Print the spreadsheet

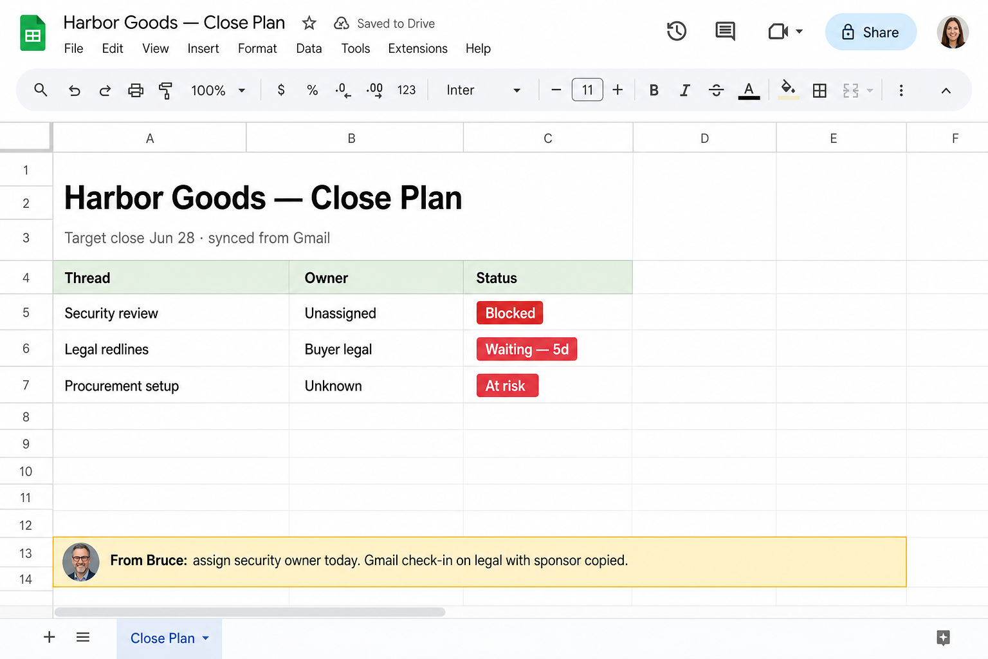coord(136,90)
